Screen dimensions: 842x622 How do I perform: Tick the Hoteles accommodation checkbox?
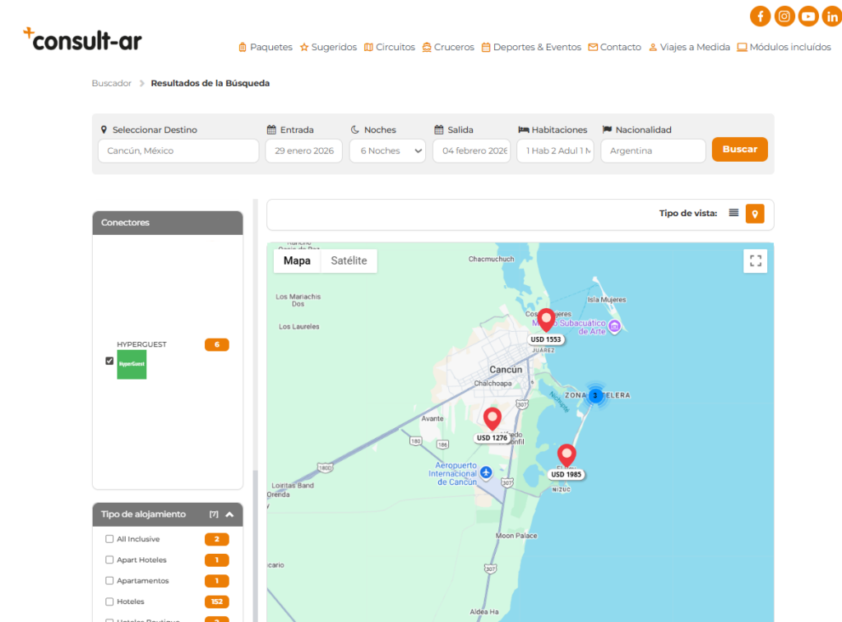109,601
